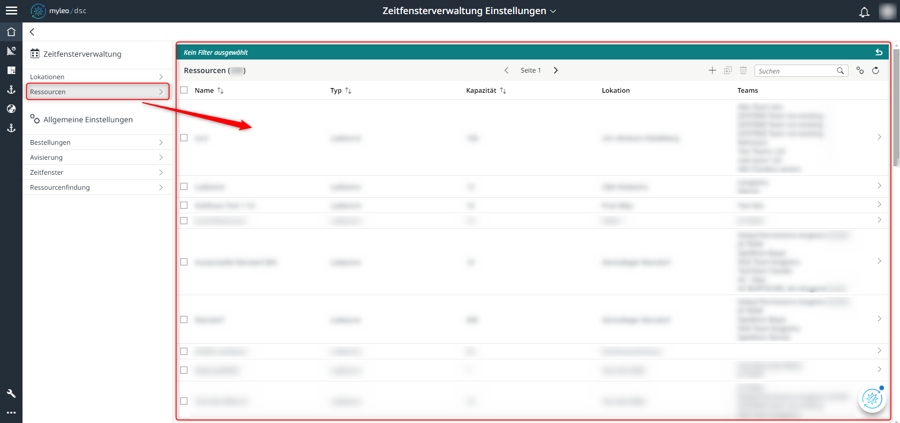The image size is (900, 423).
Task: Expand details of the first resource row
Action: click(x=879, y=137)
